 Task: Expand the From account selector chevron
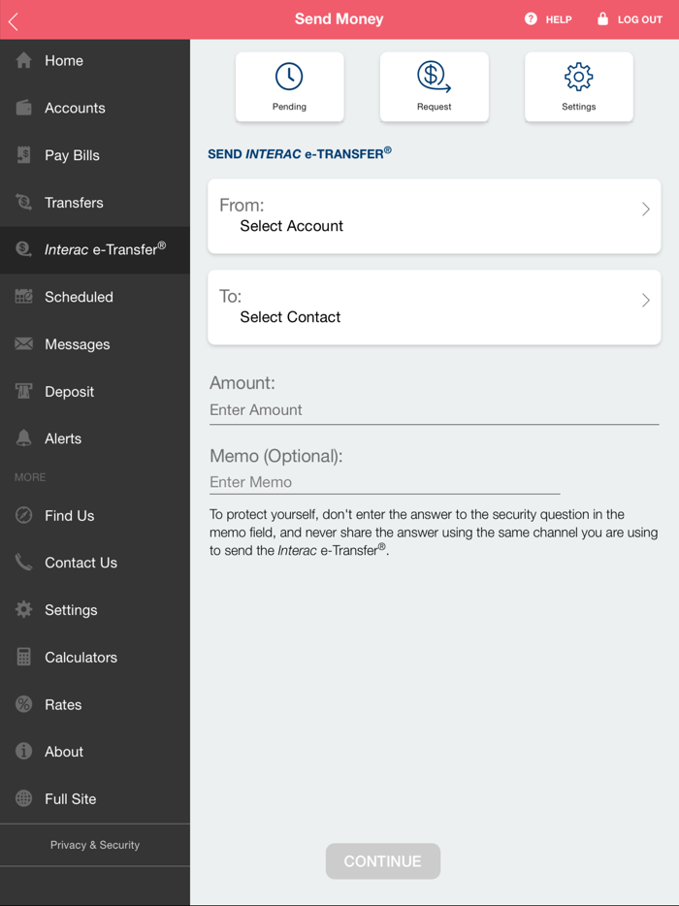coord(645,210)
